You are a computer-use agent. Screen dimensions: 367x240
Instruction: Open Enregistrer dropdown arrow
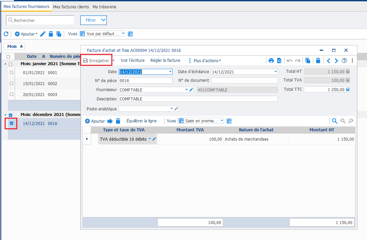point(113,60)
